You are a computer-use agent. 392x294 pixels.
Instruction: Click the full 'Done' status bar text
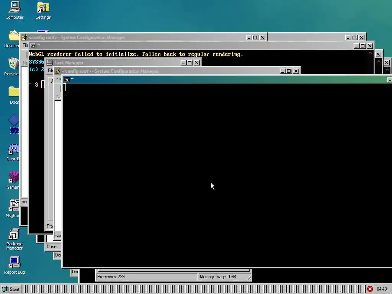click(52, 247)
